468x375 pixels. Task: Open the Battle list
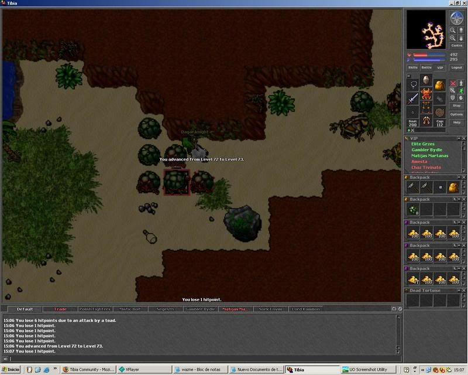pyautogui.click(x=426, y=67)
